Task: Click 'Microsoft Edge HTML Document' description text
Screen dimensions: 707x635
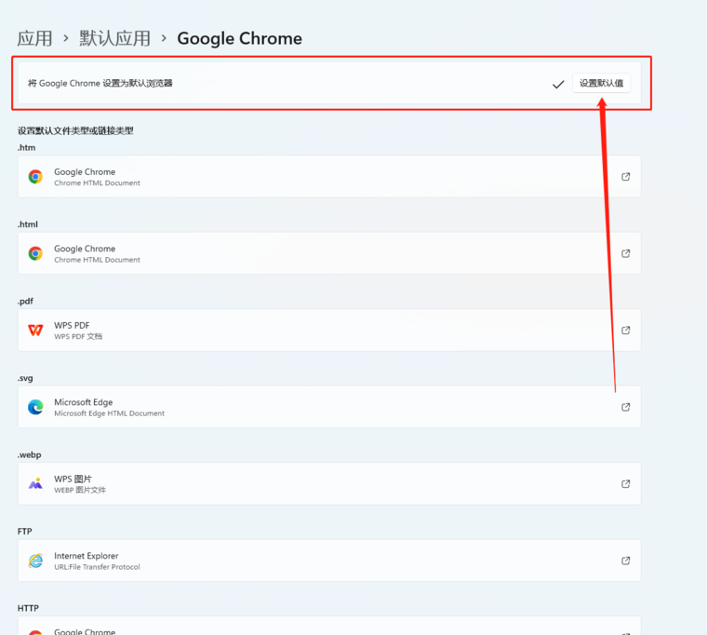Action: pos(109,413)
